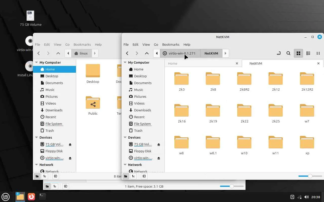324x202 pixels.
Task: Show places sidebar in linux window status bar
Action: (x=37, y=176)
